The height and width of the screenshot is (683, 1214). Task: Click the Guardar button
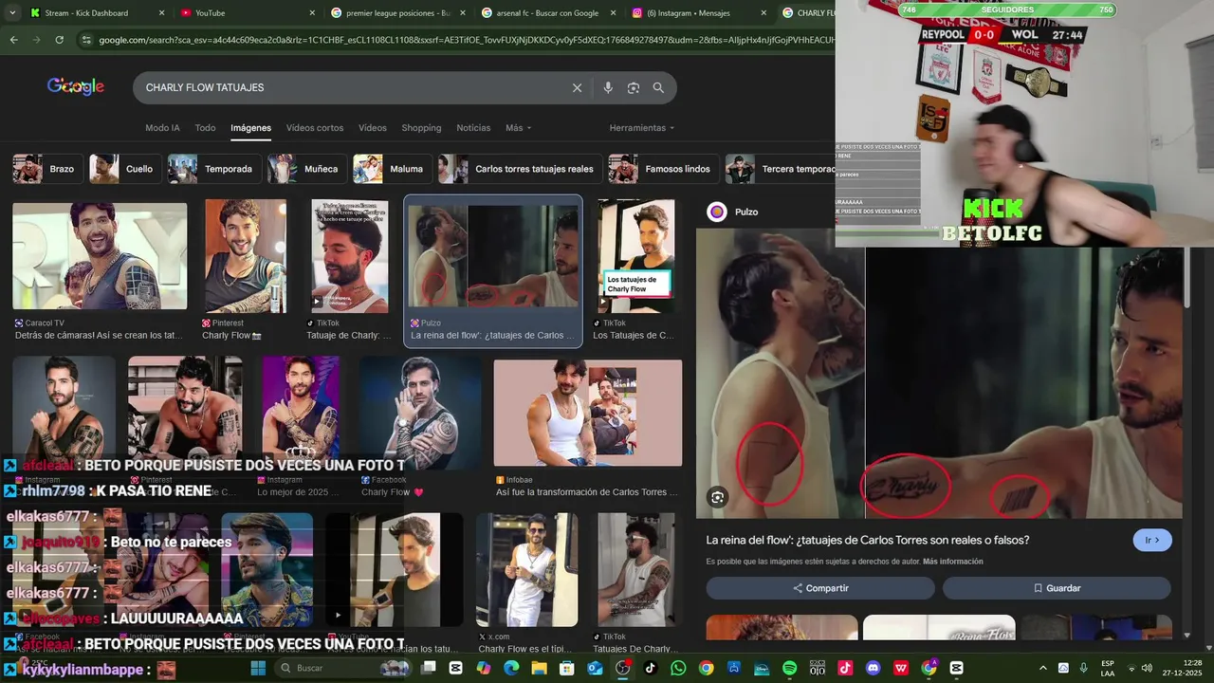1057,588
